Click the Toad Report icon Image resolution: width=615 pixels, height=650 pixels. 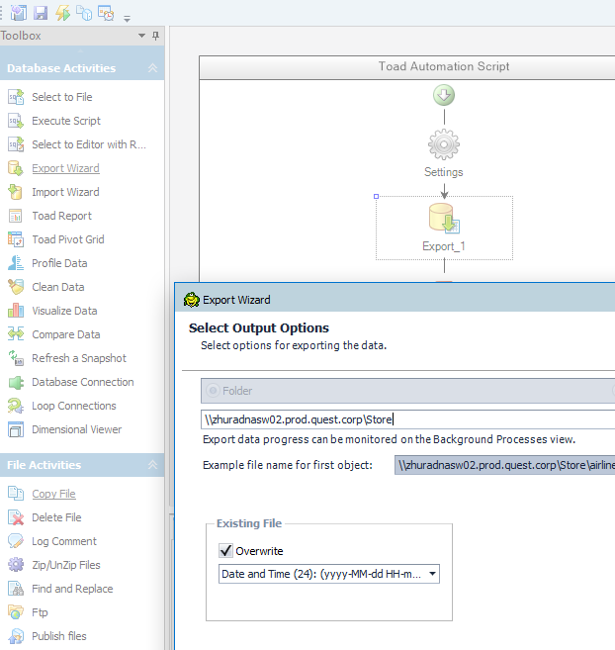16,216
